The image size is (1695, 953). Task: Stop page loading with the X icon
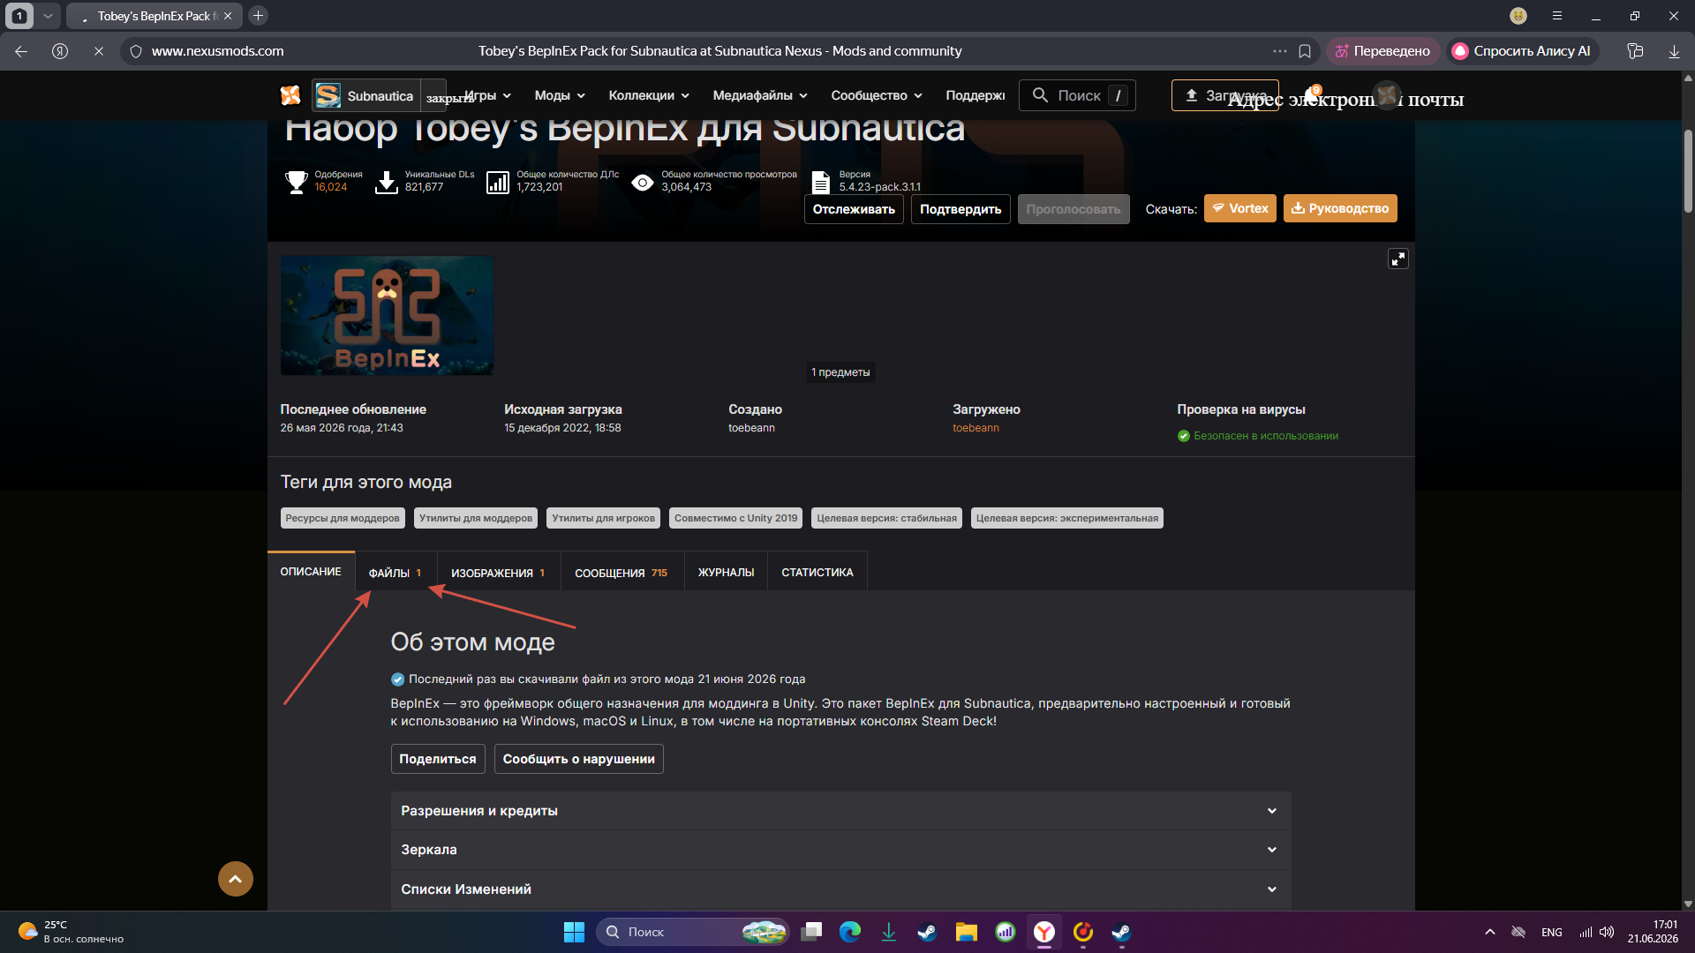(99, 51)
